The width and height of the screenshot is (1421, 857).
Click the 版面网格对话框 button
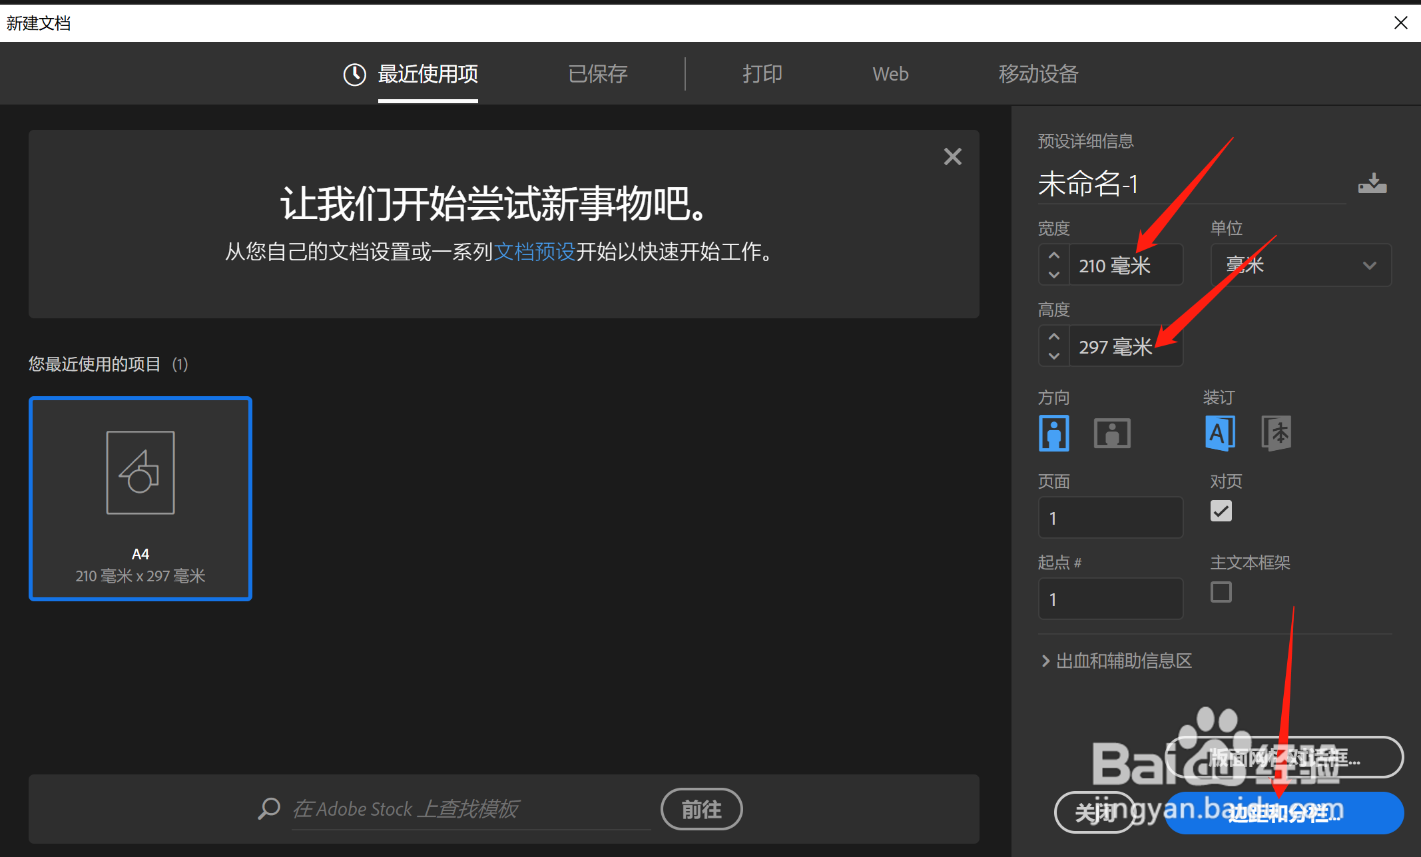pos(1284,757)
